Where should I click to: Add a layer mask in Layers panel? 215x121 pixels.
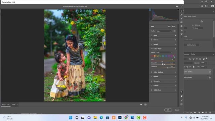[195, 113]
